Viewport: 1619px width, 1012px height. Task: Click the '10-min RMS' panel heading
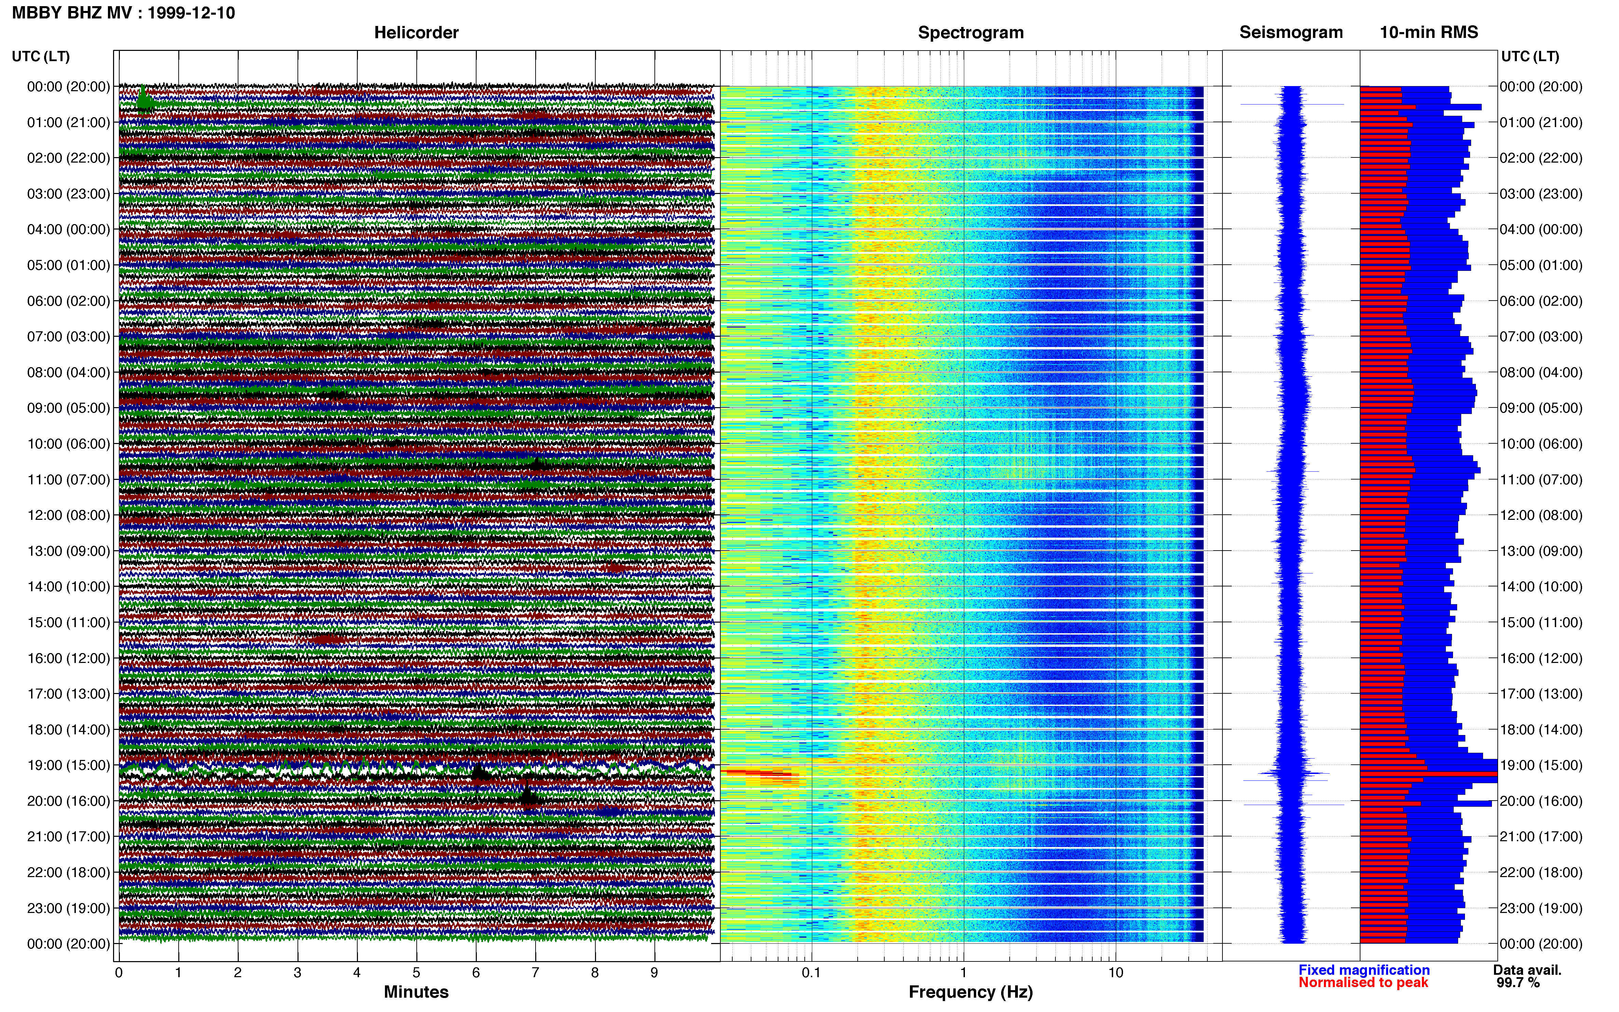(x=1428, y=32)
